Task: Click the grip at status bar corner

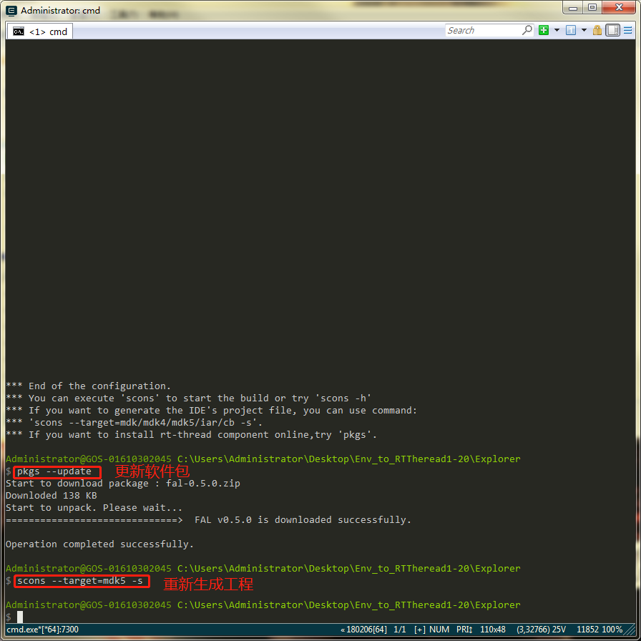Action: pos(630,630)
